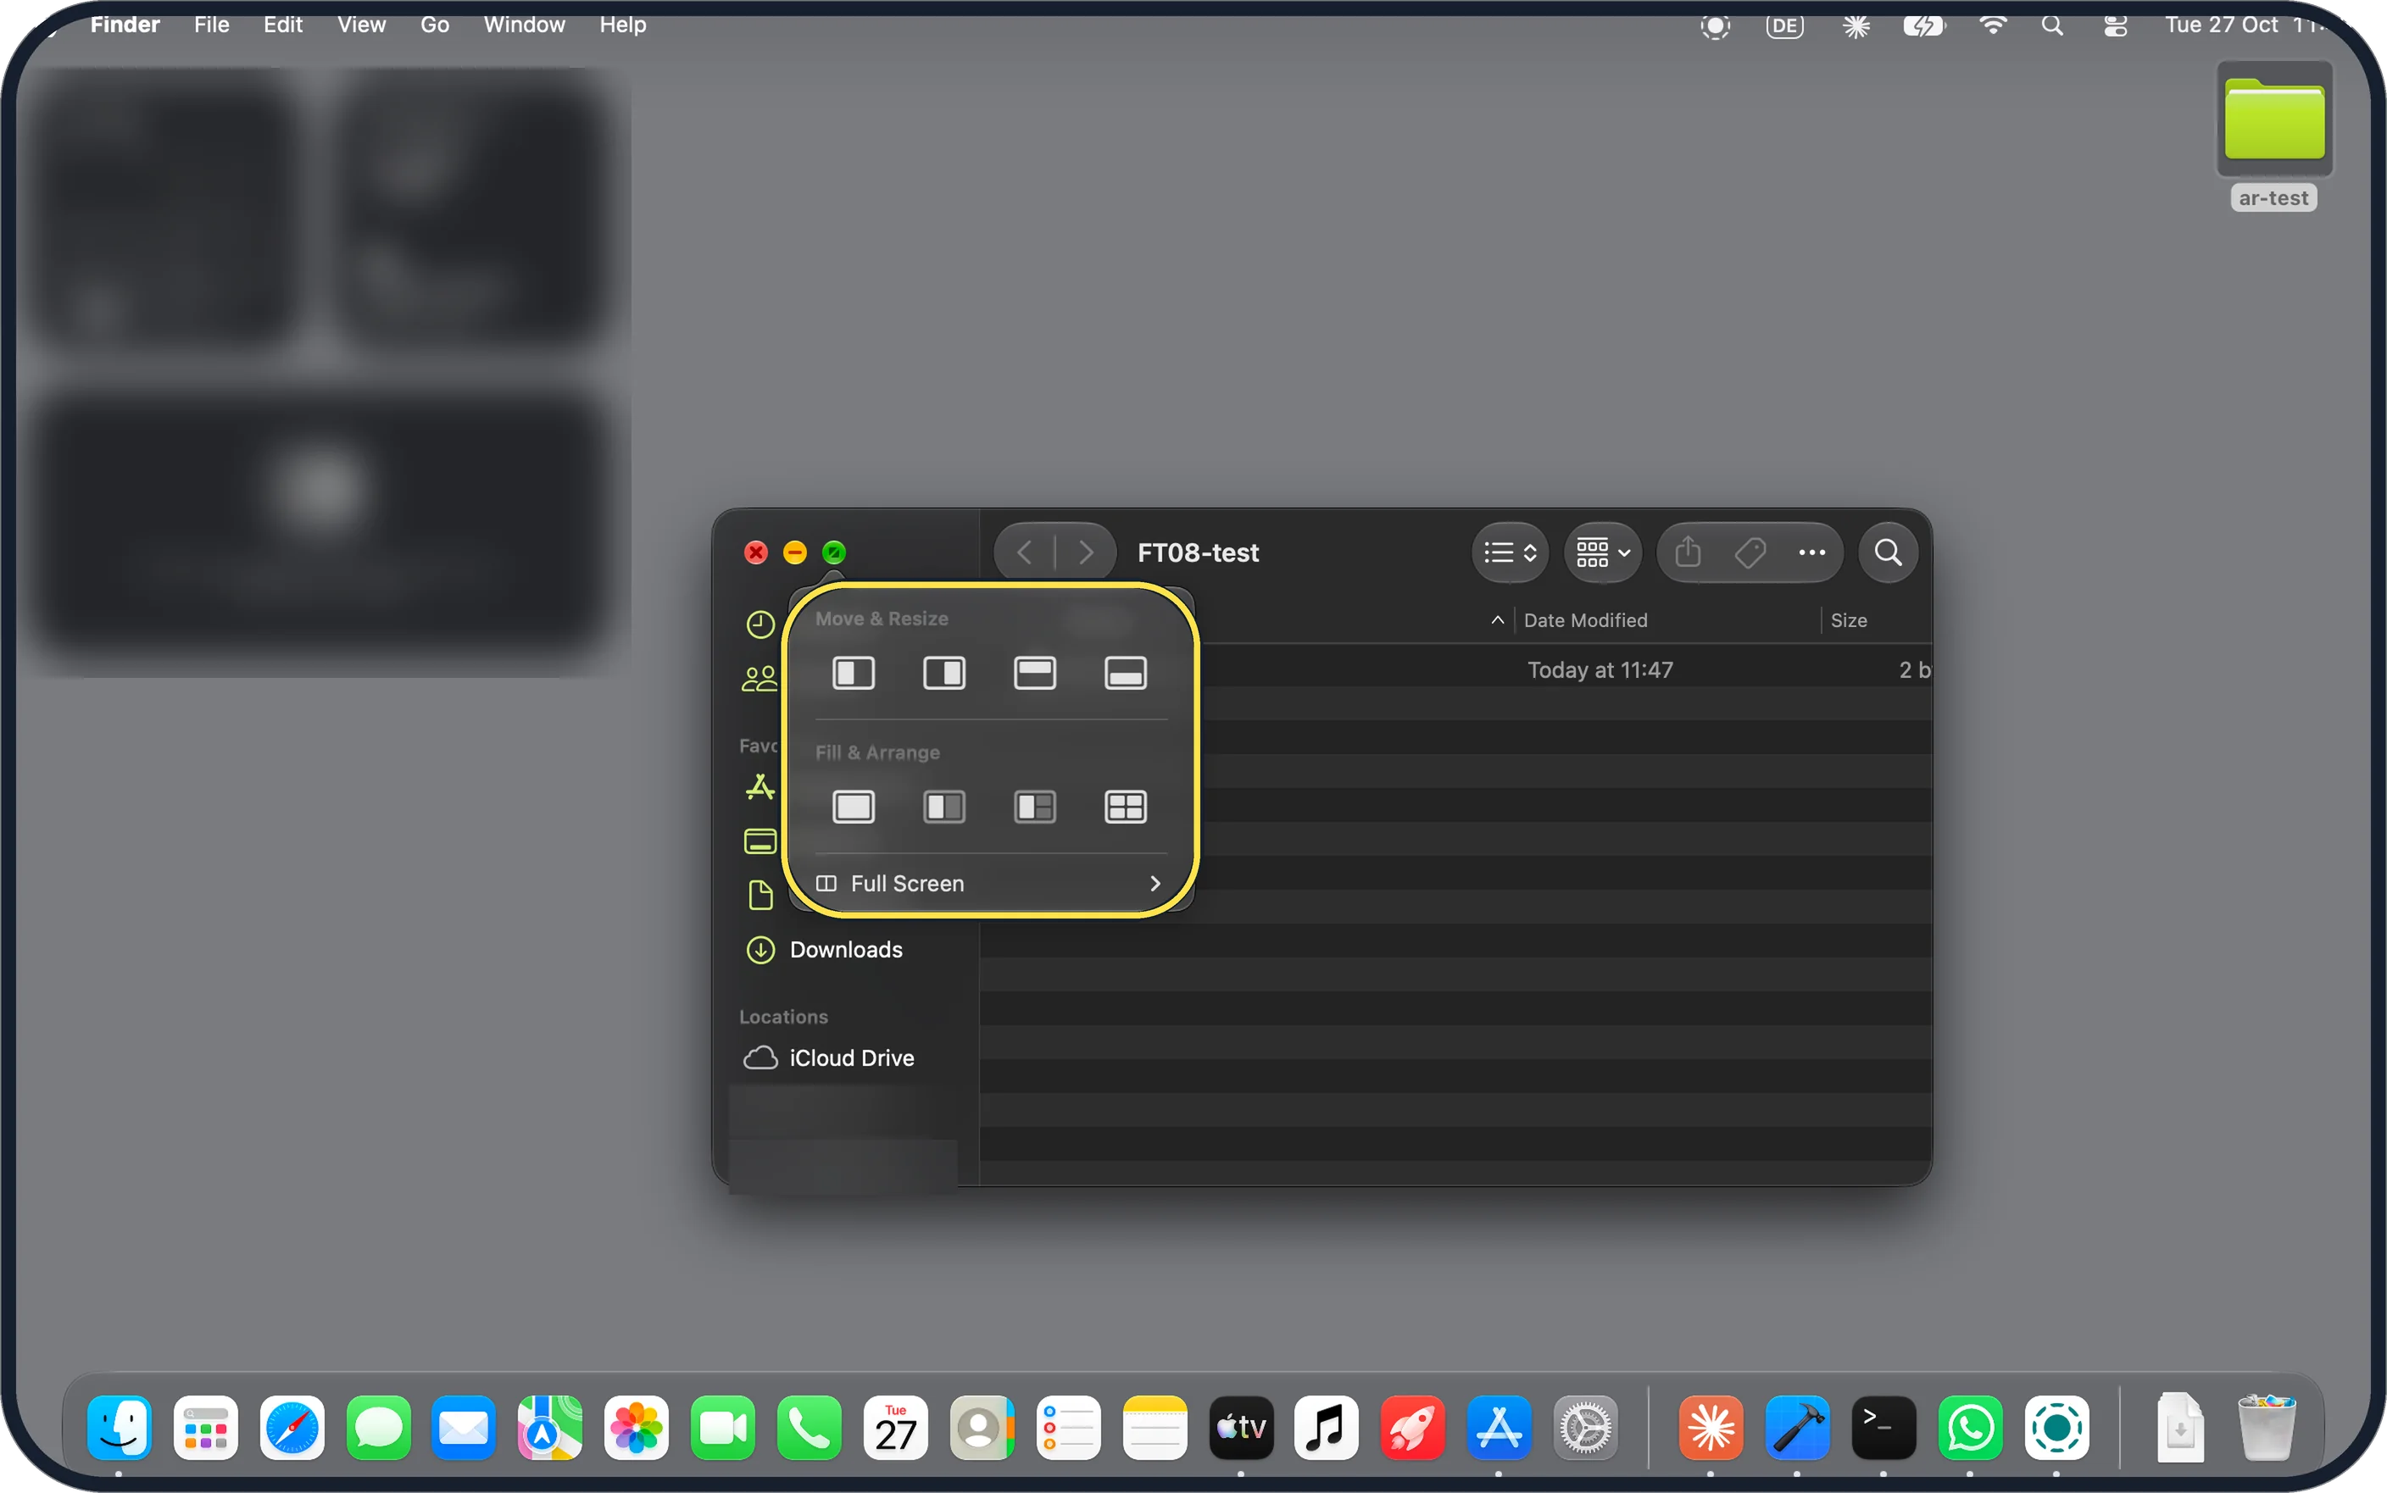Tile window to bottom half
Viewport: 2387px width, 1493px height.
point(1125,674)
